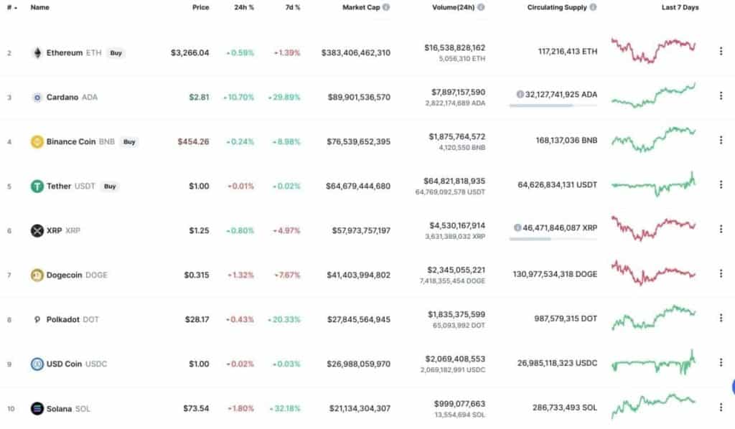Sort the table by the Price header

pyautogui.click(x=201, y=7)
